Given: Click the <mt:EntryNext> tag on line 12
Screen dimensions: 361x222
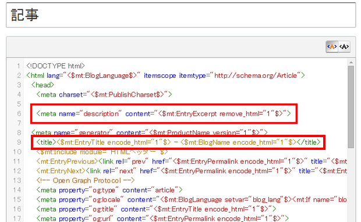Looking at the screenshot, I should [61, 171].
